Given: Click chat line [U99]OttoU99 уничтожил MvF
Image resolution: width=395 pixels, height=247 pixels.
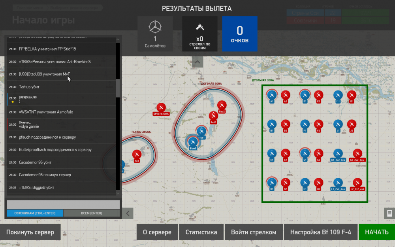Looking at the screenshot, I should click(x=61, y=74).
